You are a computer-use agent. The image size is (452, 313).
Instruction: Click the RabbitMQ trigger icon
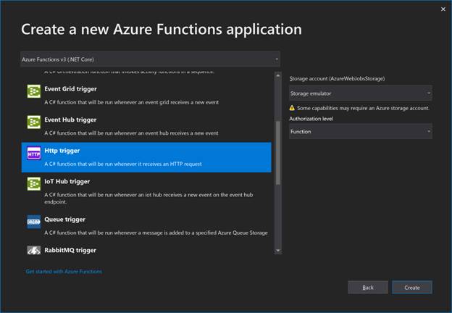[34, 250]
